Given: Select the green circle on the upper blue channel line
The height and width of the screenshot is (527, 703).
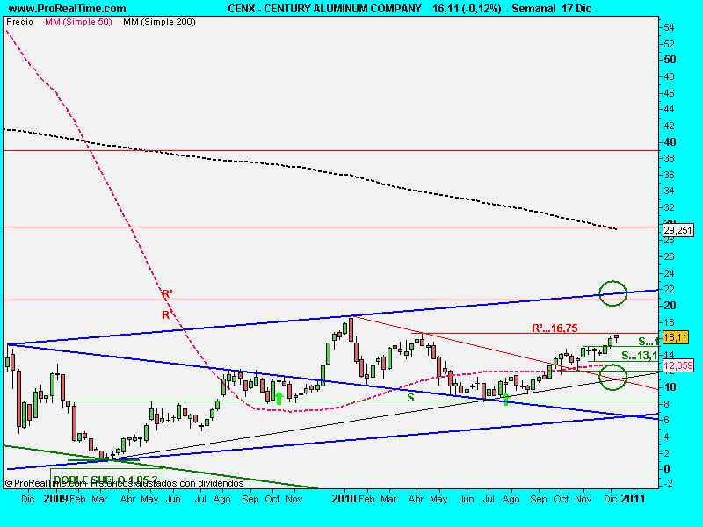Looking at the screenshot, I should tap(612, 293).
